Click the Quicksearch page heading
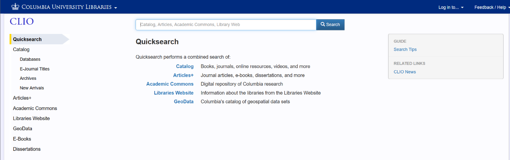 click(x=157, y=41)
